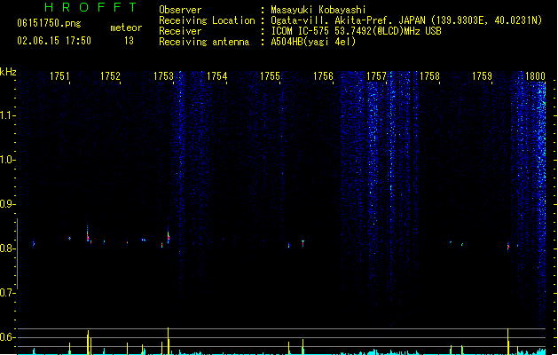The image size is (558, 355).
Task: Select the file name 06151750.png
Action: tap(49, 23)
